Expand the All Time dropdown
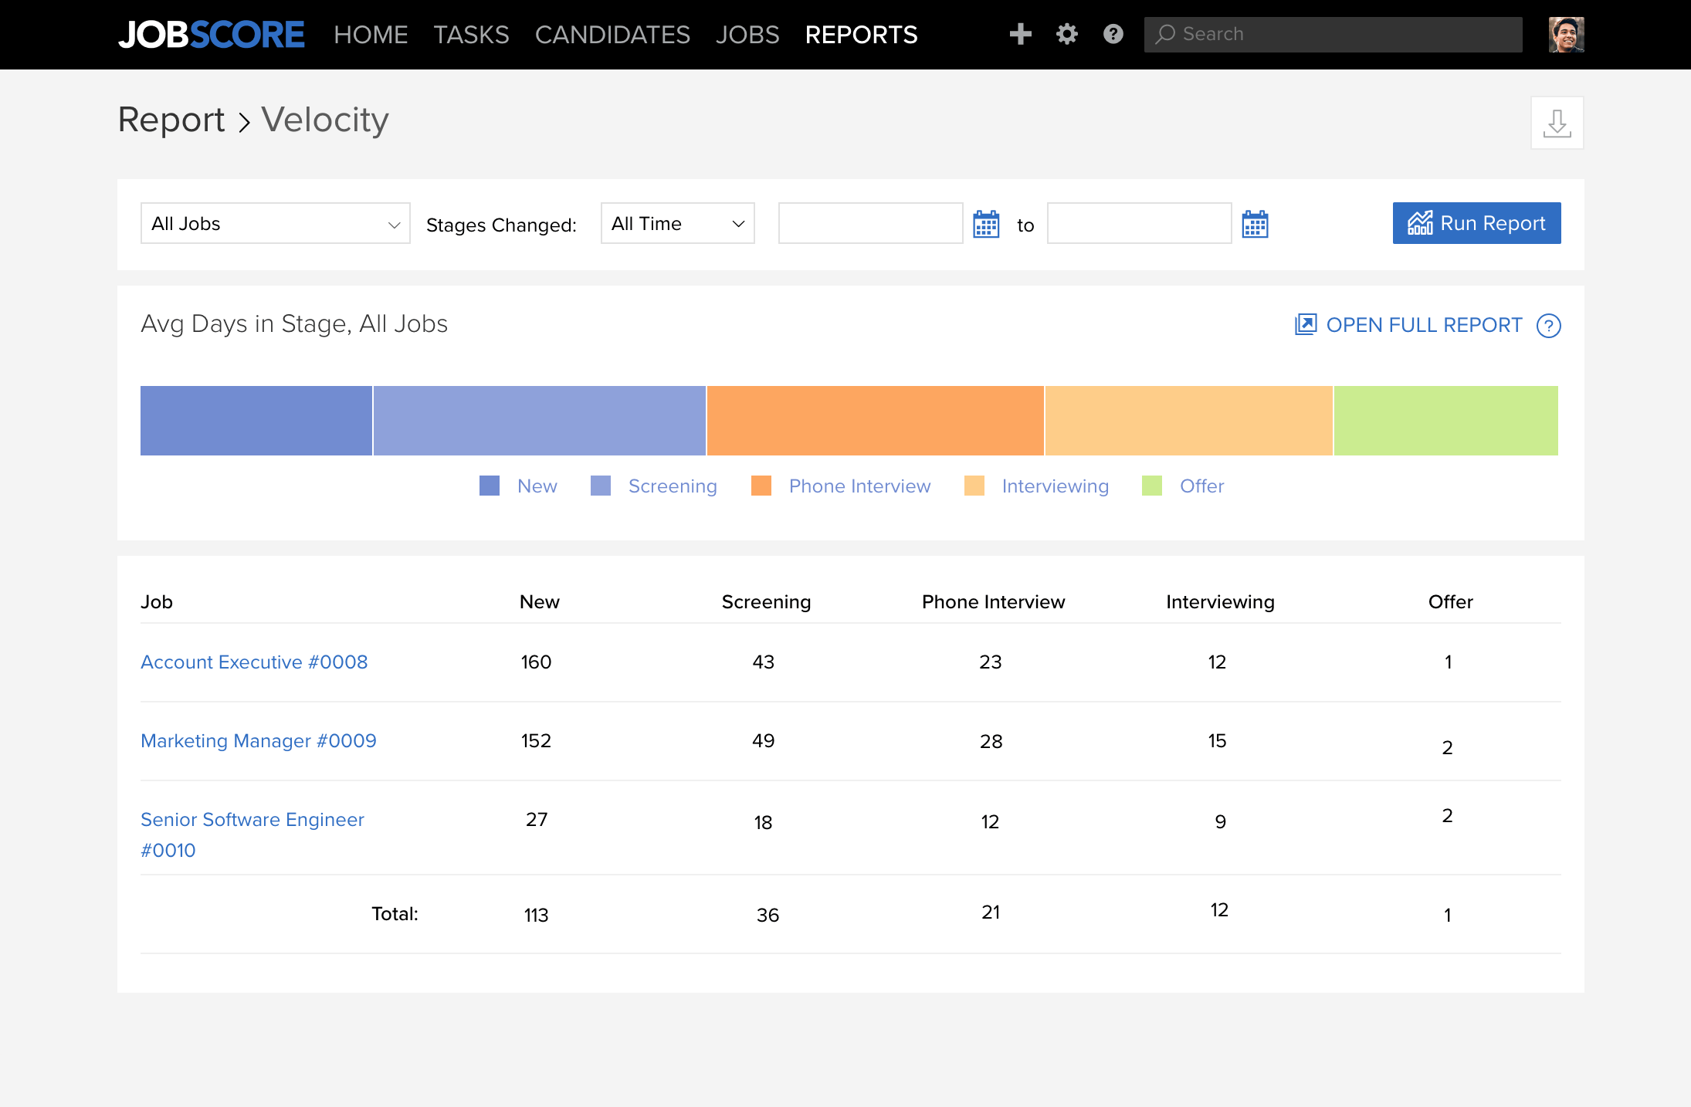This screenshot has height=1107, width=1691. (x=677, y=223)
